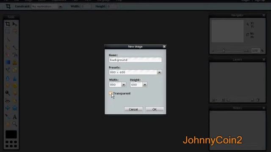Close the Navigator panel
The image size is (271, 152).
(263, 15)
